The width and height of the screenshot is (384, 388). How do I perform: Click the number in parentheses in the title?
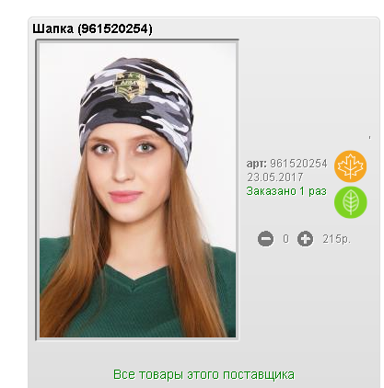(115, 29)
